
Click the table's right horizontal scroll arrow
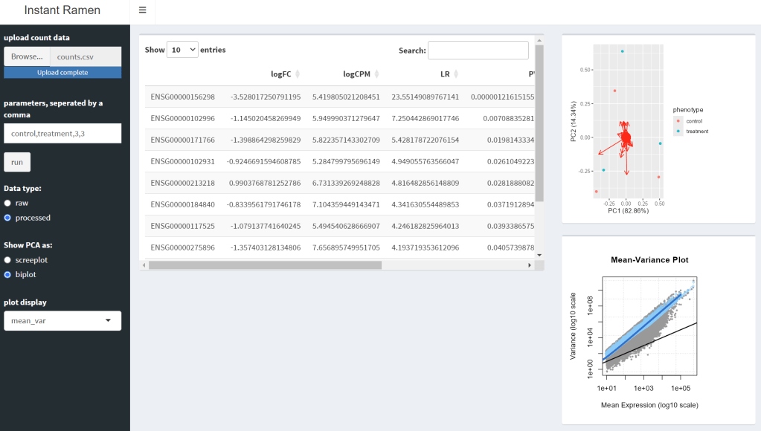[x=530, y=265]
